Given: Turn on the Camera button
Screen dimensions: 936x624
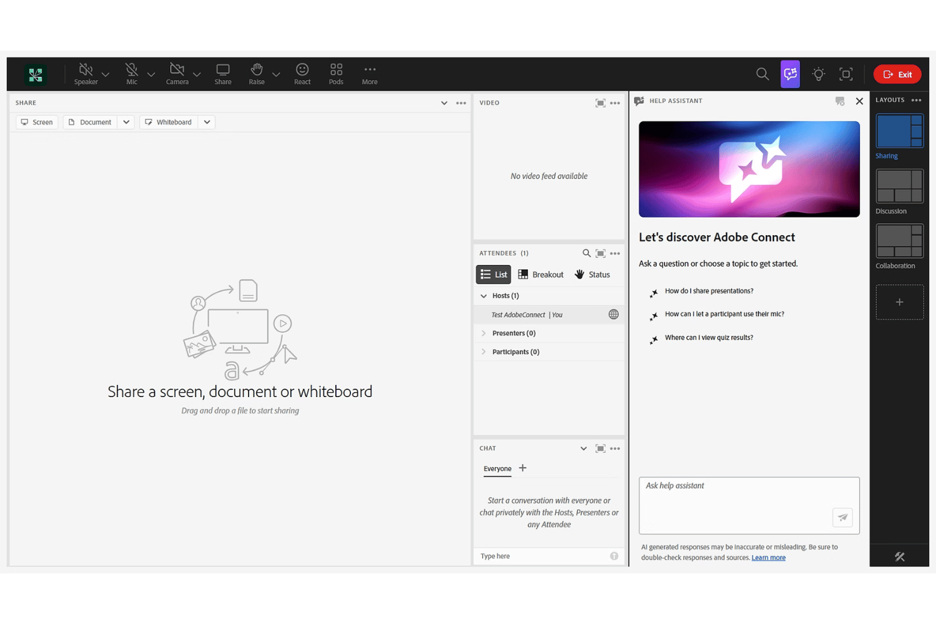Looking at the screenshot, I should coord(177,74).
